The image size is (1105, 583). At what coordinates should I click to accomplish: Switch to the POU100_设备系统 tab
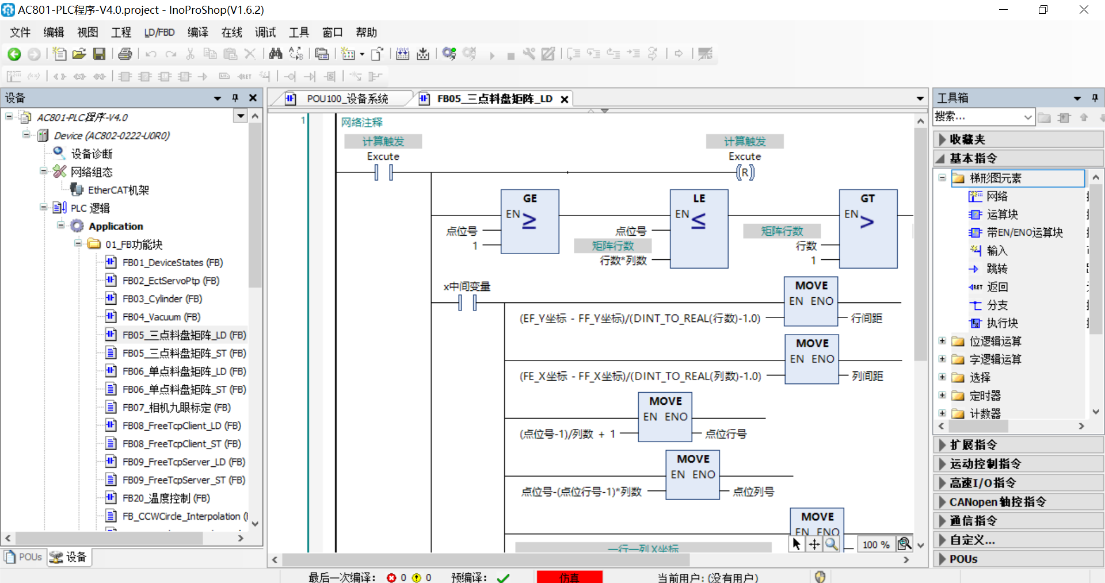point(347,99)
